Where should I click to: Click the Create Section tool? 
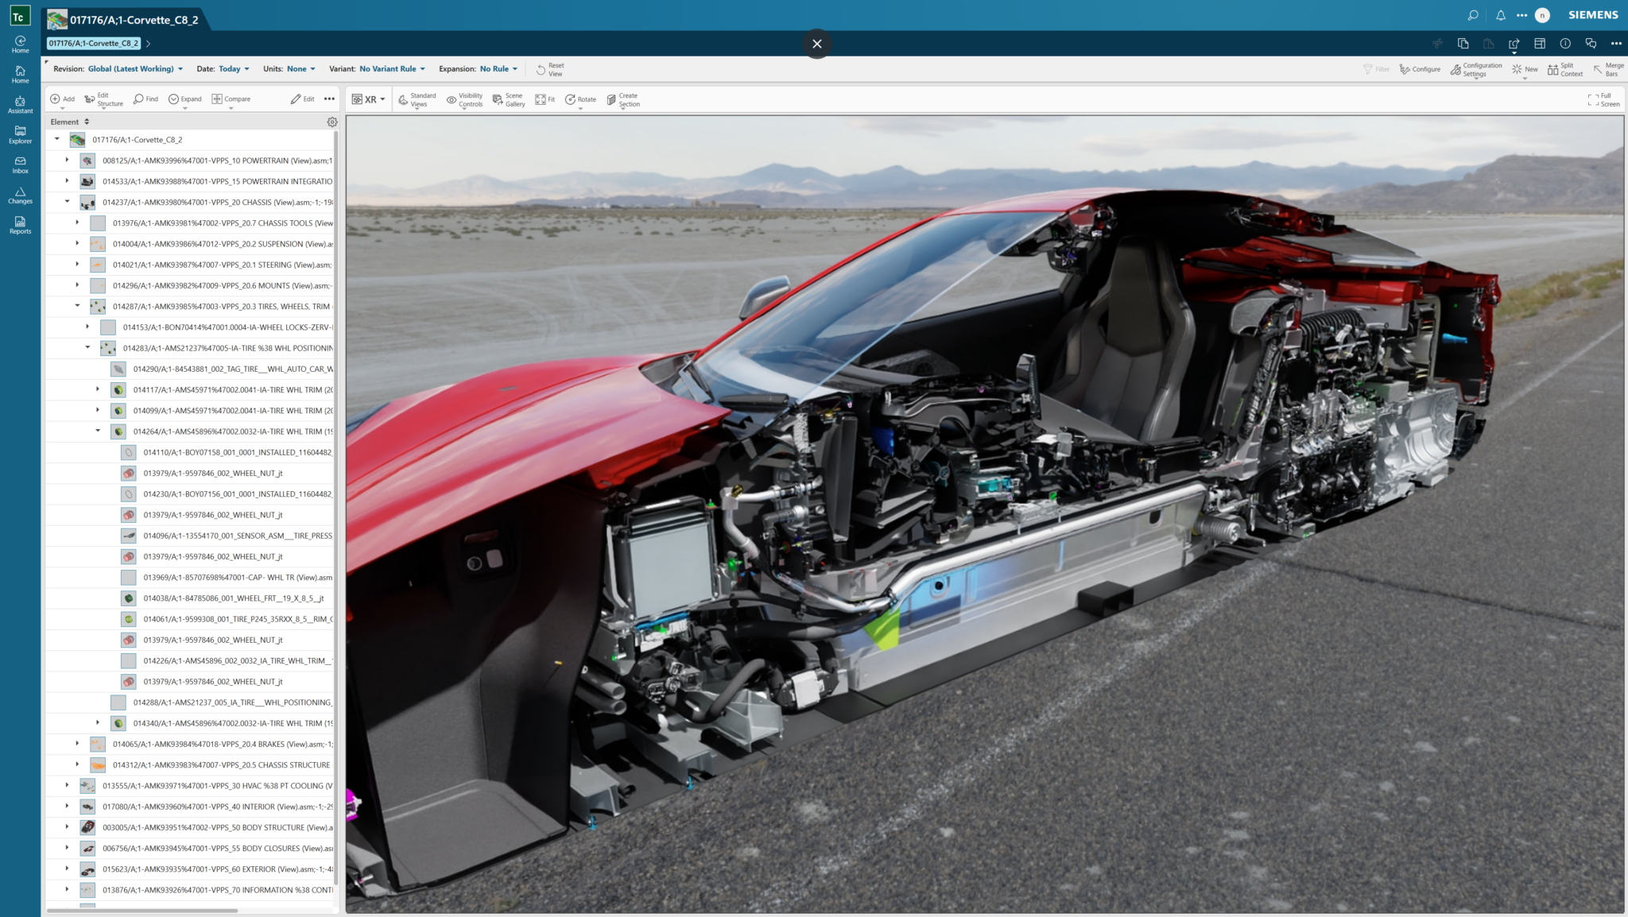622,99
